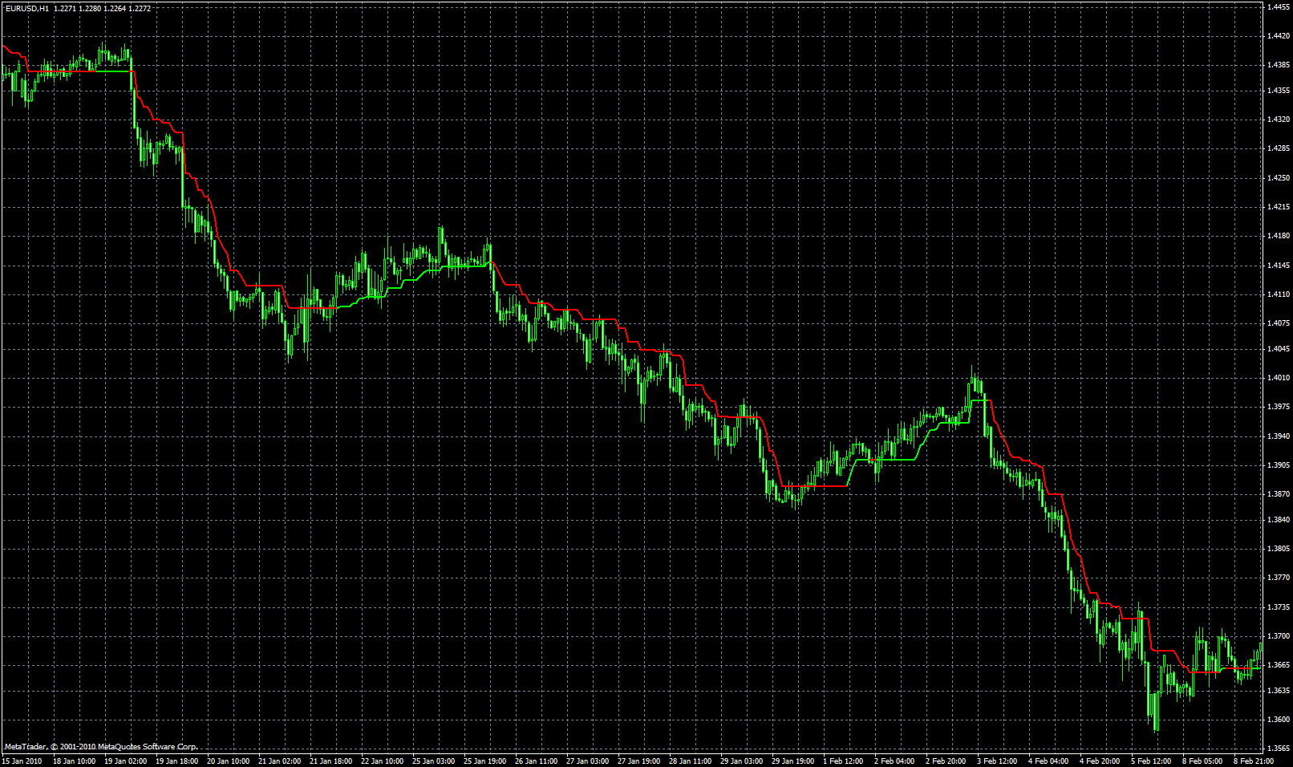Select the 18 Jan 10:00 time label

[74, 761]
